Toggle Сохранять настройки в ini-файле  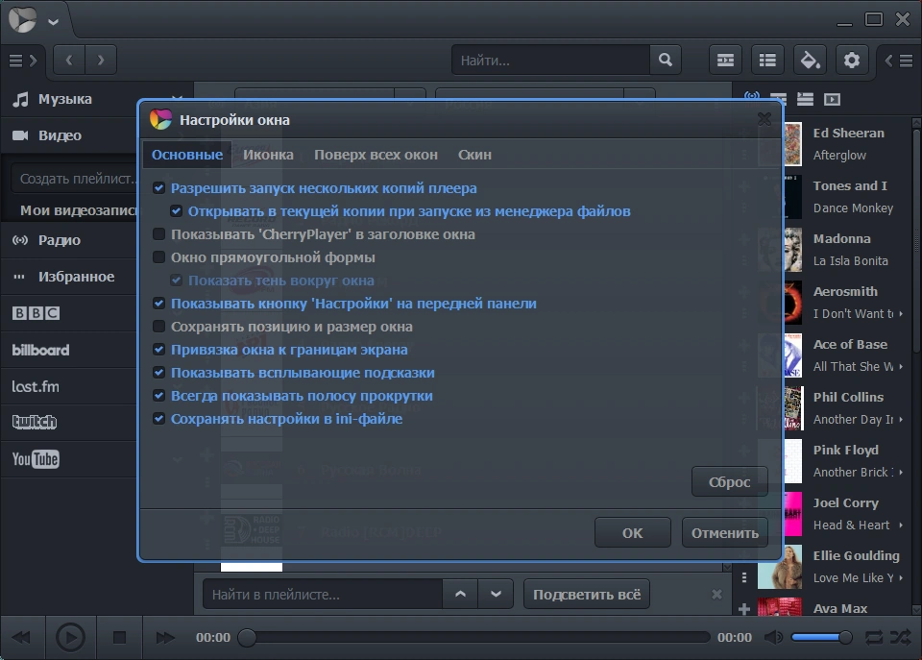pyautogui.click(x=158, y=419)
